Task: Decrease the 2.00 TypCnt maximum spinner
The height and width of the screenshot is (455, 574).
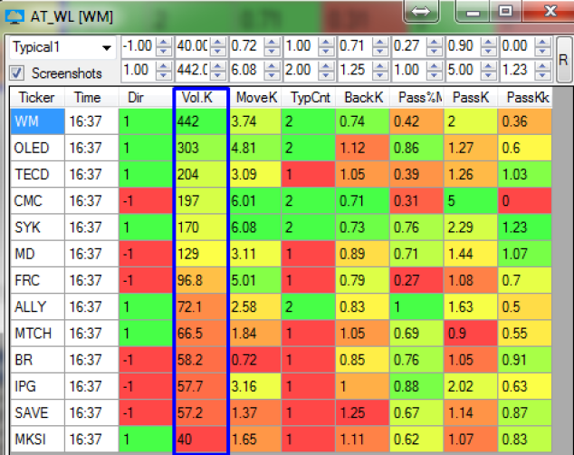Action: click(x=326, y=75)
